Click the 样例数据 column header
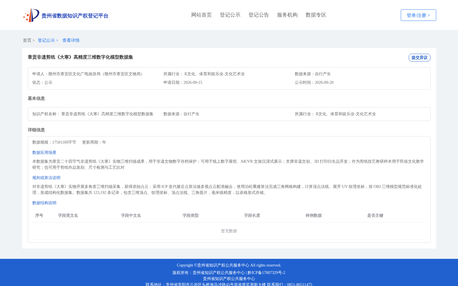This screenshot has height=286, width=458. pyautogui.click(x=314, y=215)
